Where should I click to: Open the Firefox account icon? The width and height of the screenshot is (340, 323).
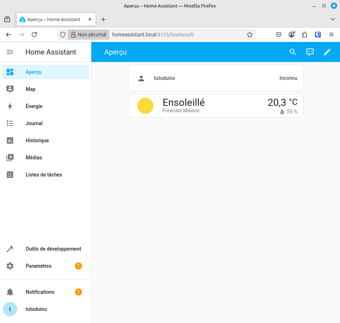(291, 35)
